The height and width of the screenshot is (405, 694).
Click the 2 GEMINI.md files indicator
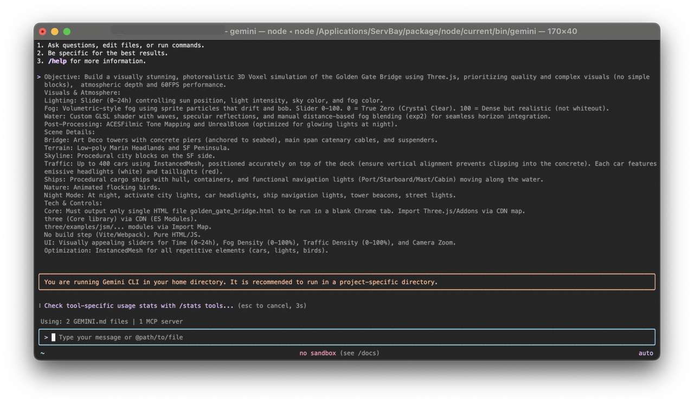[98, 321]
